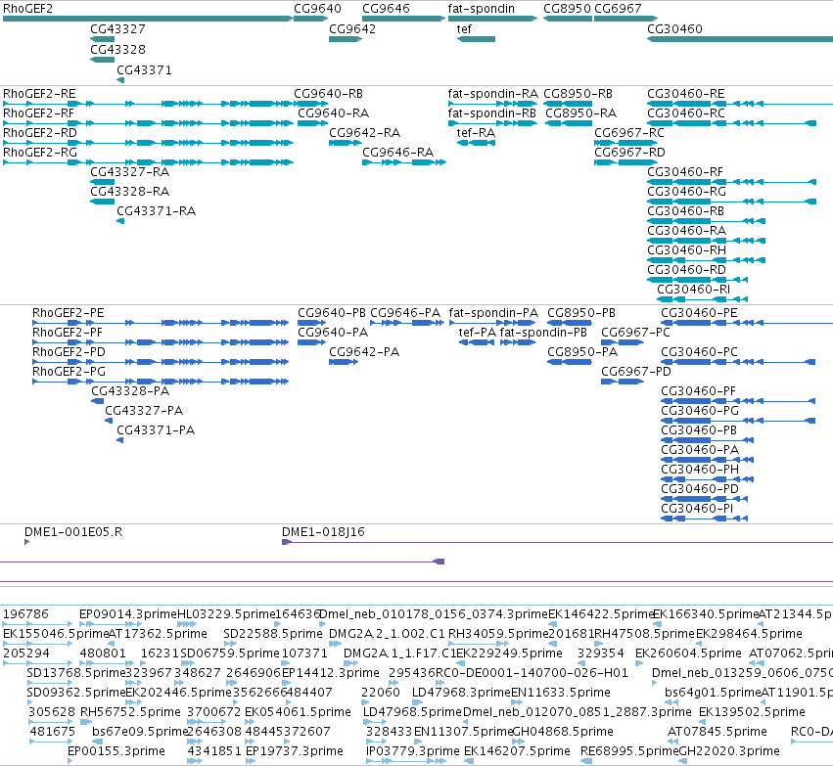The image size is (833, 766).
Task: Open transcript 'RhoGEF2-RF'
Action: click(38, 113)
